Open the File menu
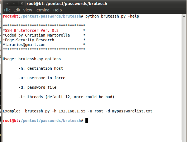This screenshot has width=187, height=142. click(7, 10)
